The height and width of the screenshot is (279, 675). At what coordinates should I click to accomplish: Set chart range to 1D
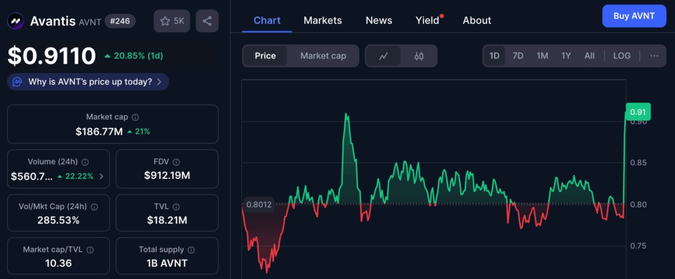coord(494,56)
